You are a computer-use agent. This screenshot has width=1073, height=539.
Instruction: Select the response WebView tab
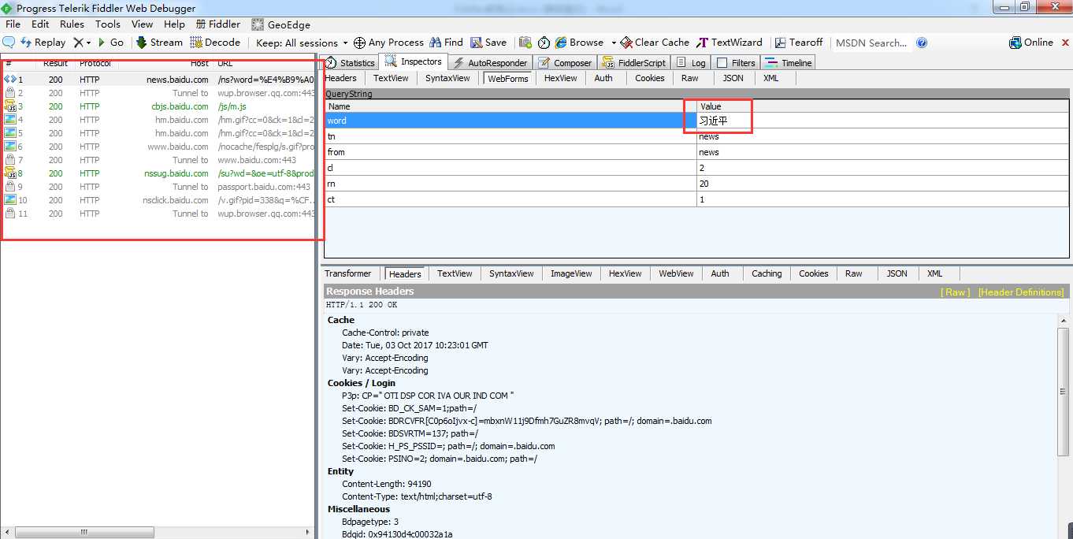676,273
